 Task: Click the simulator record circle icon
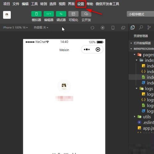click(103, 28)
